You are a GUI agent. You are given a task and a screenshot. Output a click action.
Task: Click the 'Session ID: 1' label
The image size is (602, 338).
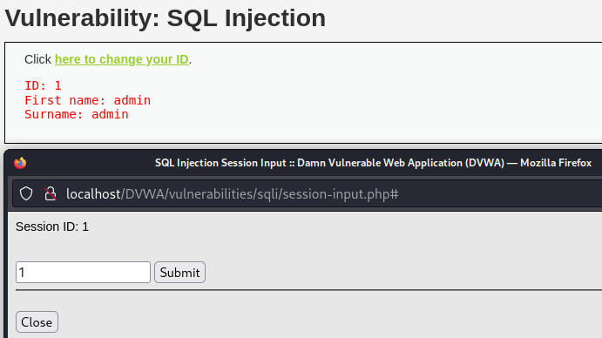(x=52, y=226)
